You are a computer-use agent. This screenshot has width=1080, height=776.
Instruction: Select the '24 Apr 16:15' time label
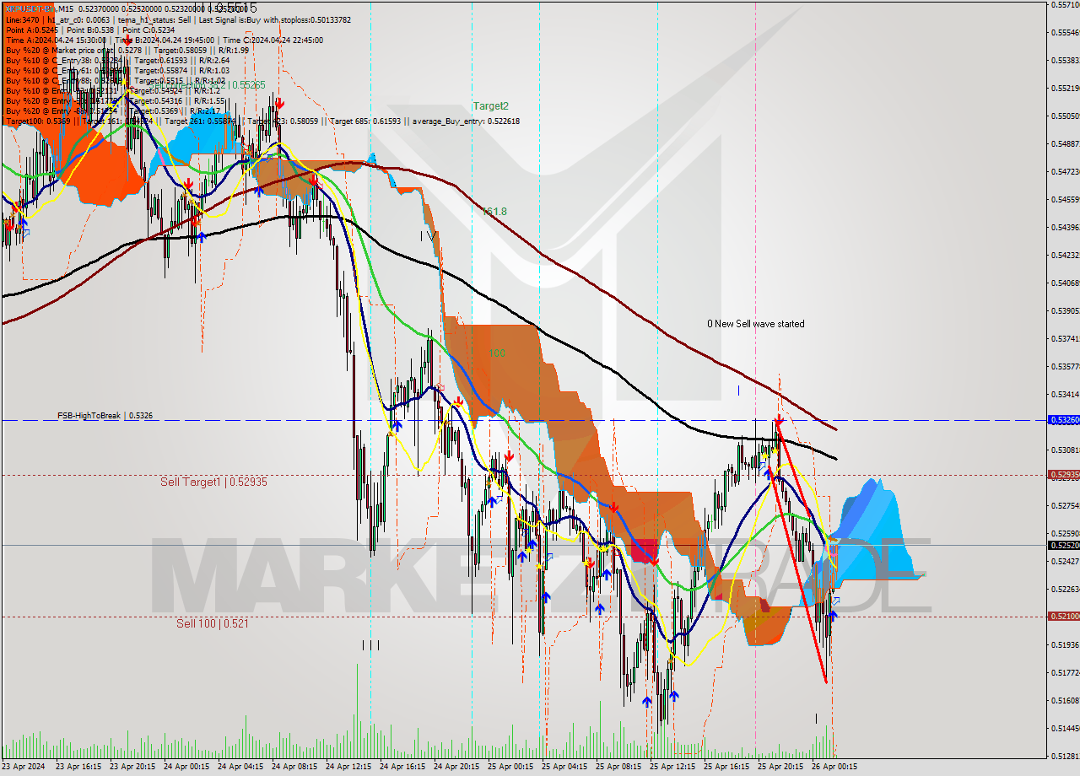tap(403, 767)
